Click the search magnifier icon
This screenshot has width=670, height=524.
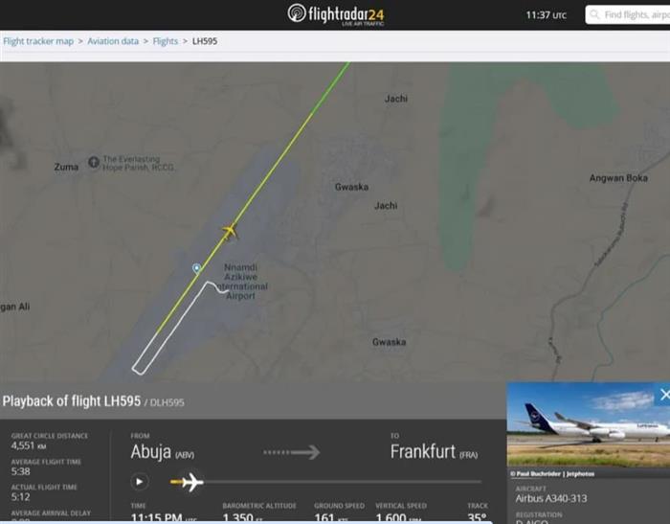(594, 14)
